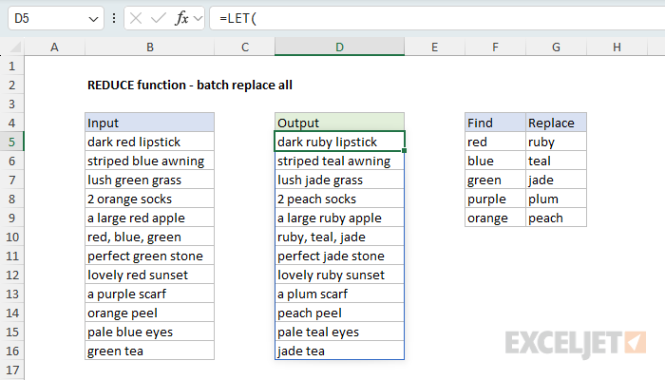The height and width of the screenshot is (380, 665).
Task: Select Replace cell 'plum'
Action: [556, 199]
